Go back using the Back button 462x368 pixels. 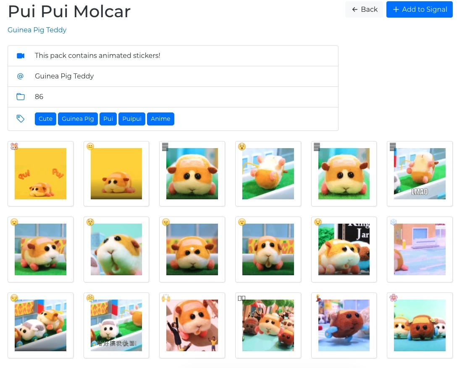tap(364, 9)
